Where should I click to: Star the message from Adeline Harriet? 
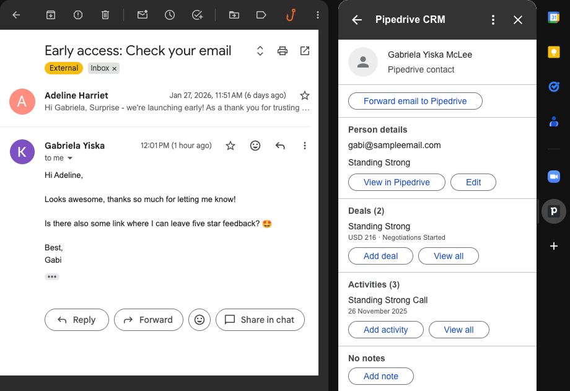click(x=304, y=95)
